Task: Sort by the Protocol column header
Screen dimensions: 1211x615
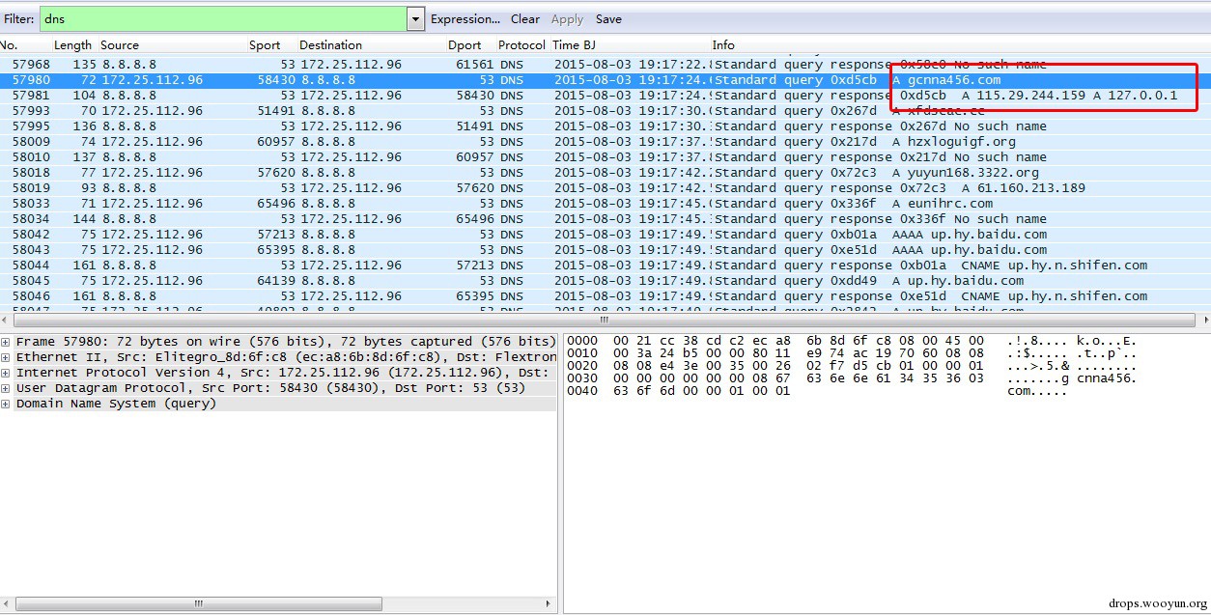Action: (521, 45)
